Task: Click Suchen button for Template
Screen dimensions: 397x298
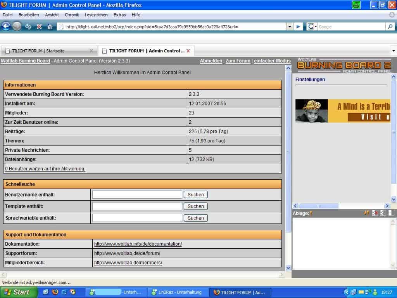Action: (196, 206)
